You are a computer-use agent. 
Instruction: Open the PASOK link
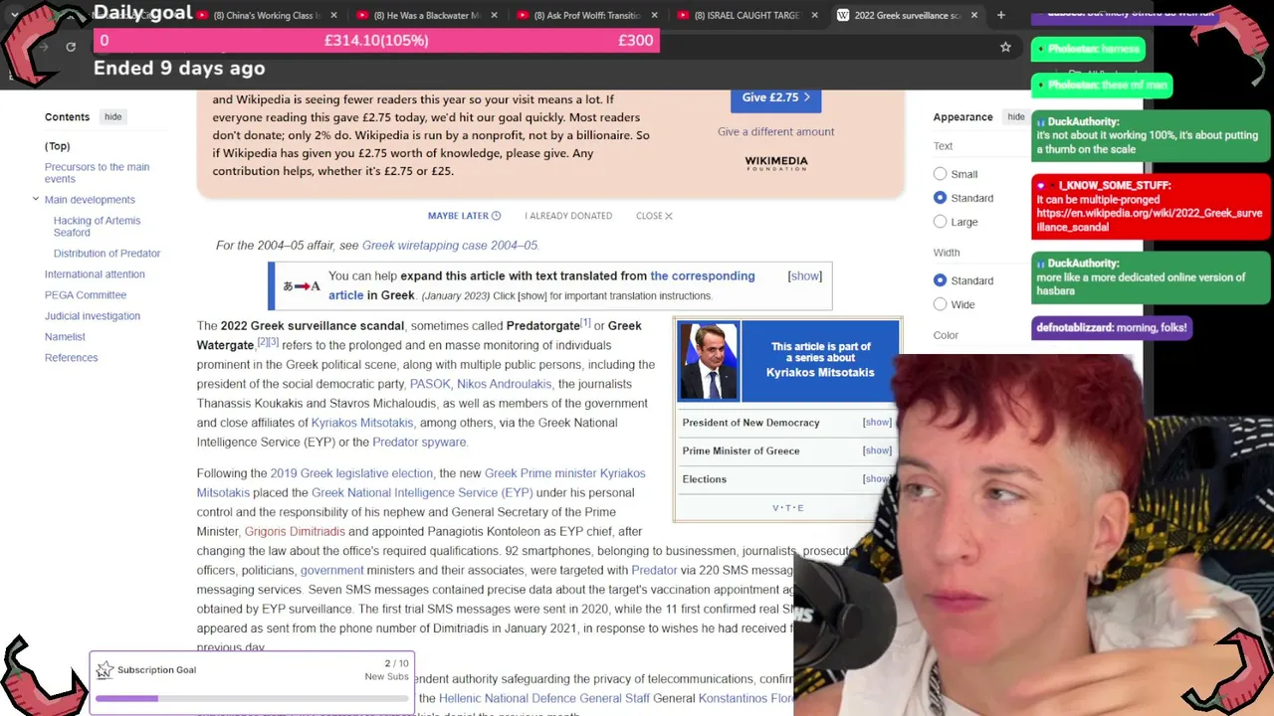click(430, 384)
